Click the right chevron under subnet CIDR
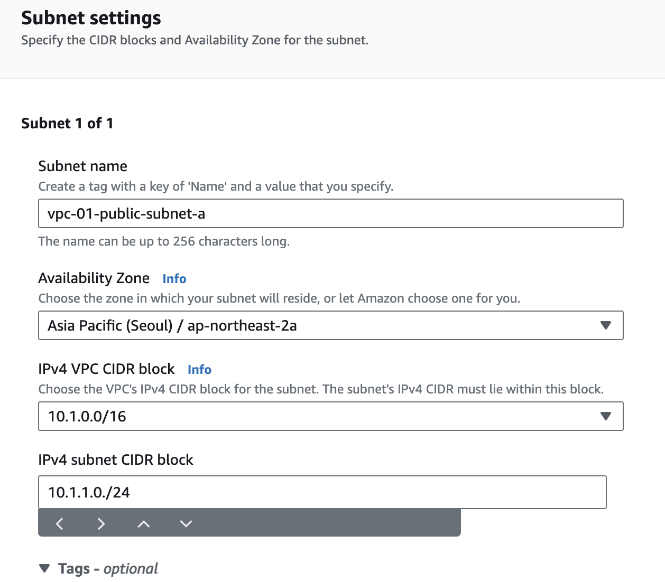This screenshot has width=665, height=582. pyautogui.click(x=101, y=523)
